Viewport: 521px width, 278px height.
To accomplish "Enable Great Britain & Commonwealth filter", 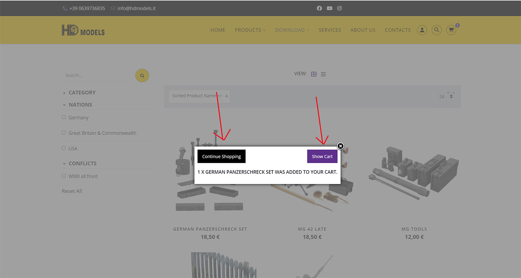I will 64,133.
